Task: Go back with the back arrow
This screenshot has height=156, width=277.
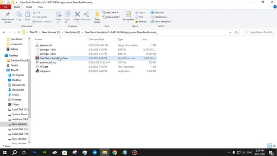Action: 4,32
